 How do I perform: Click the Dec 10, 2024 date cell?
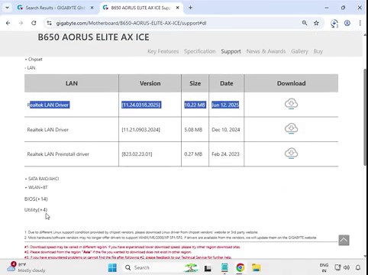coord(226,130)
